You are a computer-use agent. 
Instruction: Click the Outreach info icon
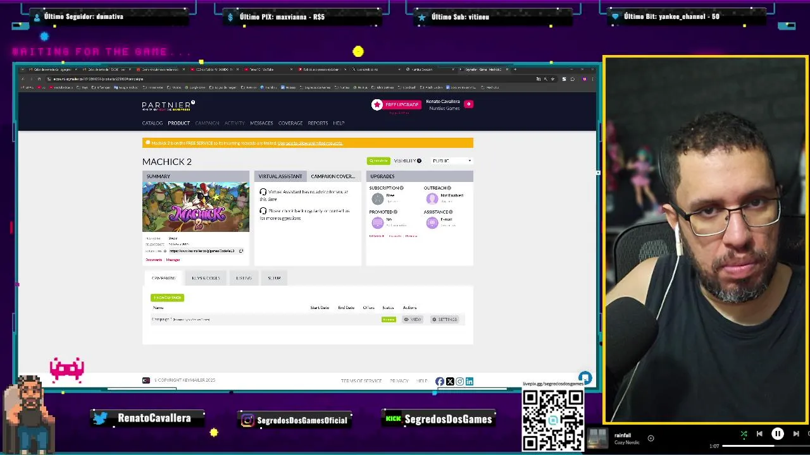click(x=449, y=188)
